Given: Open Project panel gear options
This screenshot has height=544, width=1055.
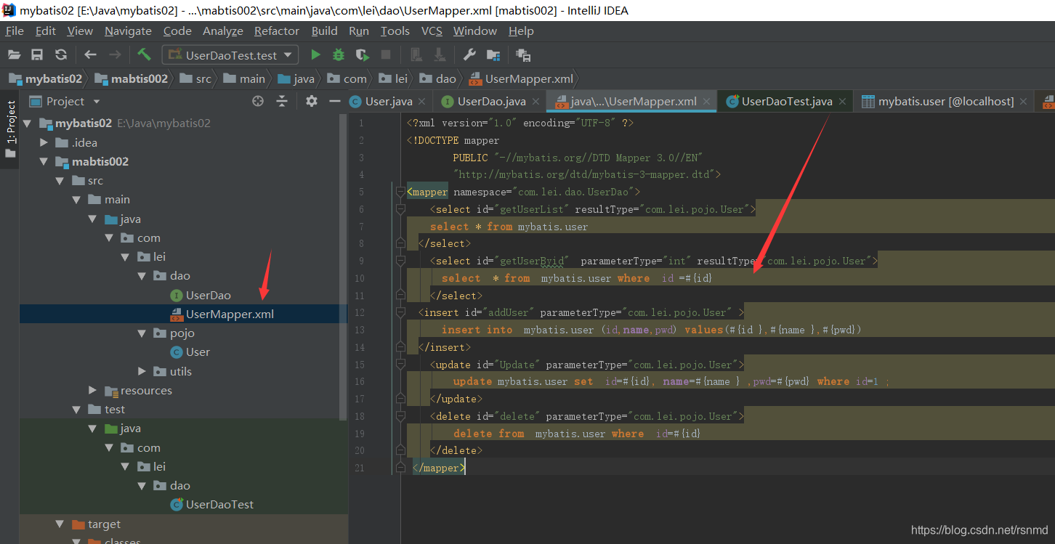Looking at the screenshot, I should click(x=312, y=101).
